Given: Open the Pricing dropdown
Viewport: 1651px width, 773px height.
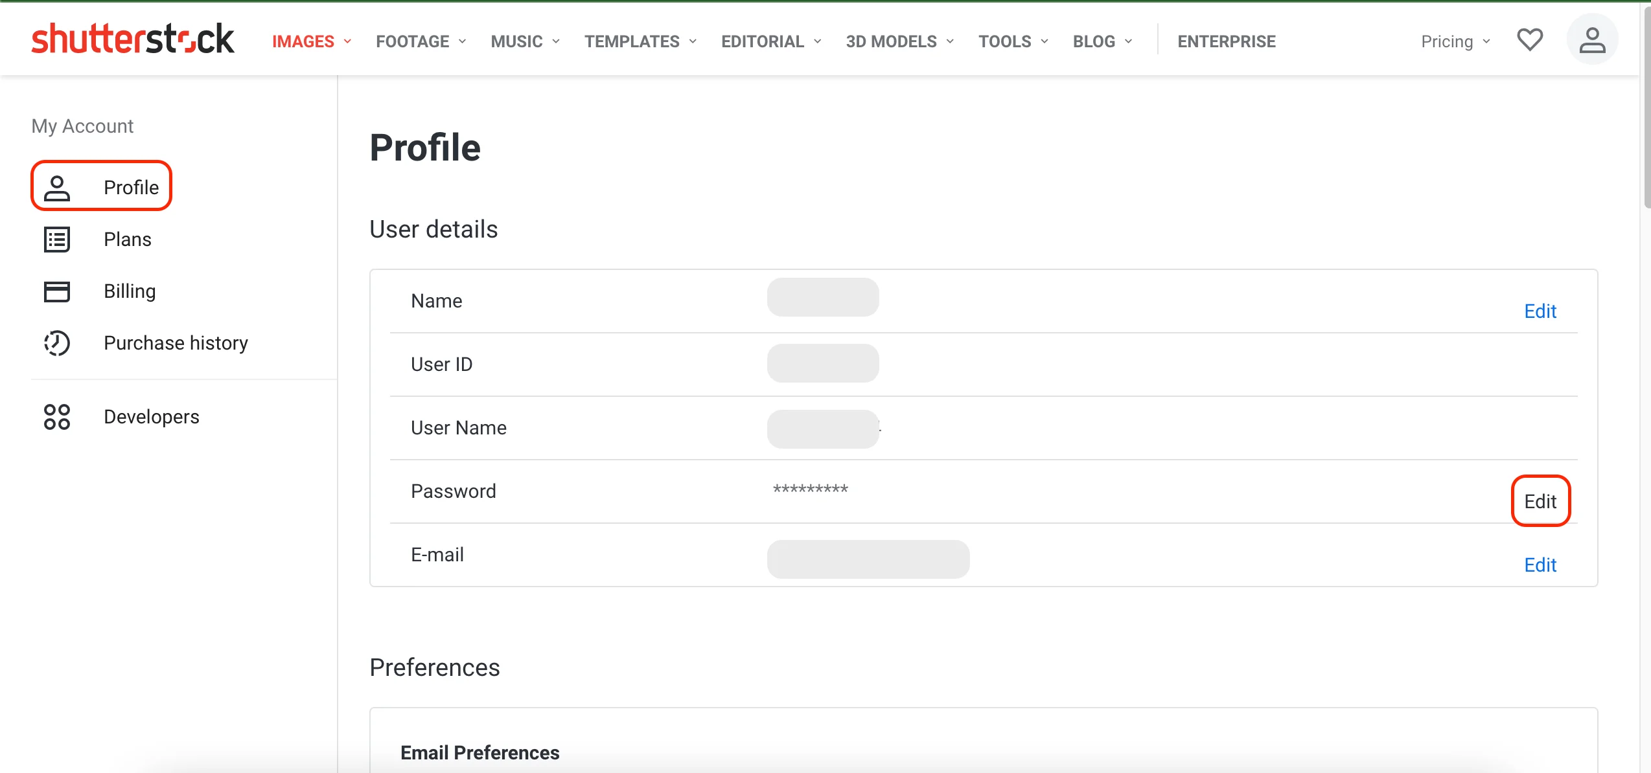Looking at the screenshot, I should pos(1455,41).
